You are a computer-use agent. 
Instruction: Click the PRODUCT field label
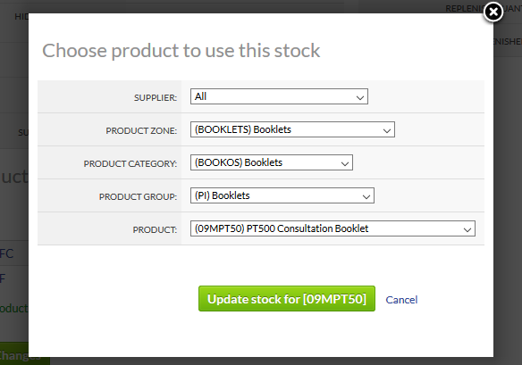[x=155, y=229]
